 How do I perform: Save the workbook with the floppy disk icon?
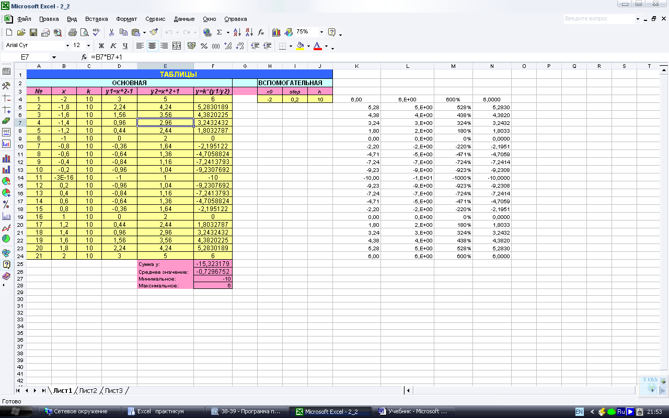coord(33,32)
